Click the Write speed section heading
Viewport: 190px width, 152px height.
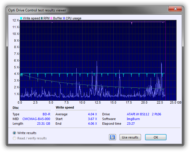[x=65, y=107]
